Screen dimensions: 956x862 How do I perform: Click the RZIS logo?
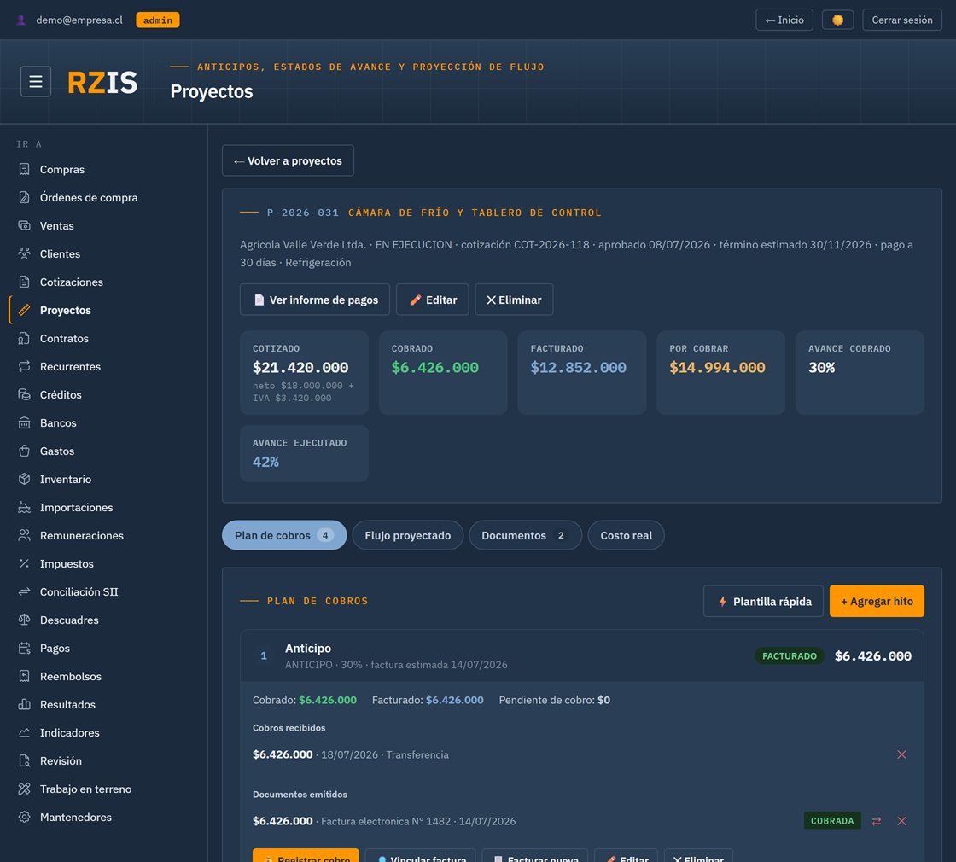[x=102, y=82]
